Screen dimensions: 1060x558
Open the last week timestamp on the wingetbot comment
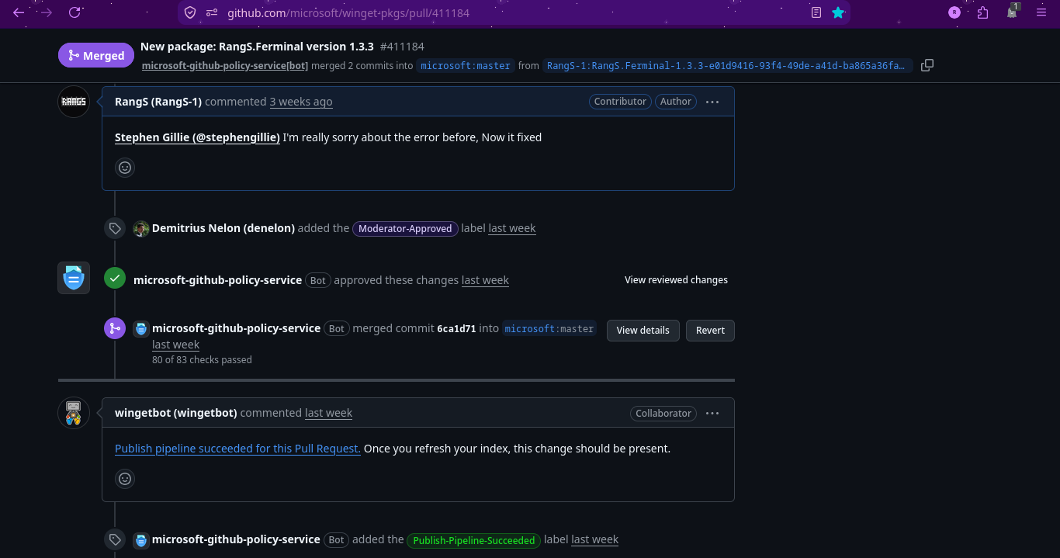pyautogui.click(x=328, y=413)
